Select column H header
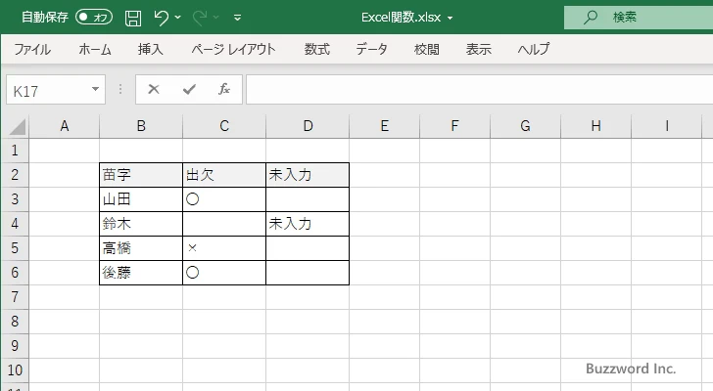The height and width of the screenshot is (391, 713). tap(596, 126)
